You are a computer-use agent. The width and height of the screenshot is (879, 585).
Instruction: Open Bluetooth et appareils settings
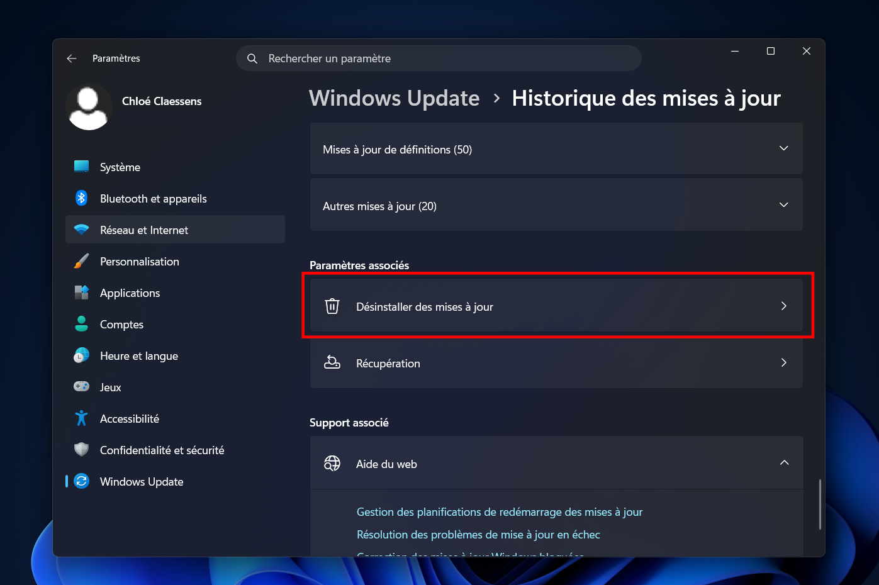[175, 198]
